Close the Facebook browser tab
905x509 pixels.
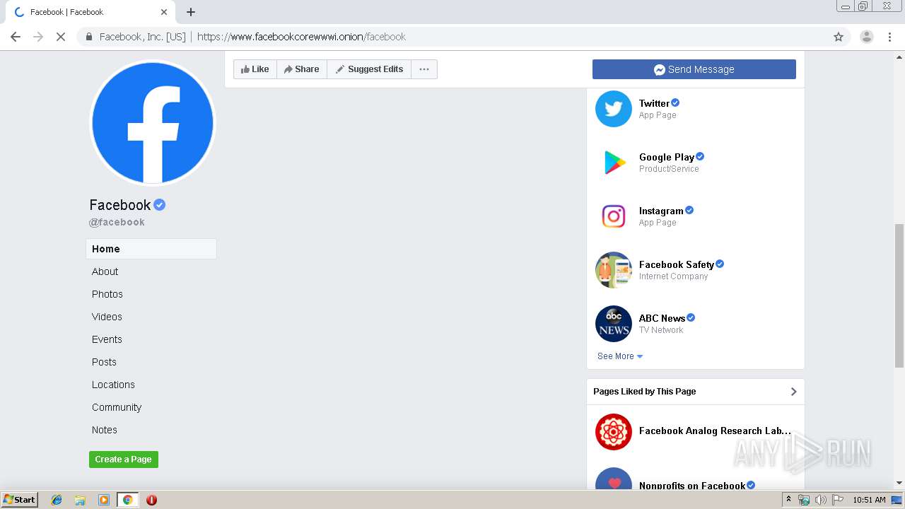163,12
